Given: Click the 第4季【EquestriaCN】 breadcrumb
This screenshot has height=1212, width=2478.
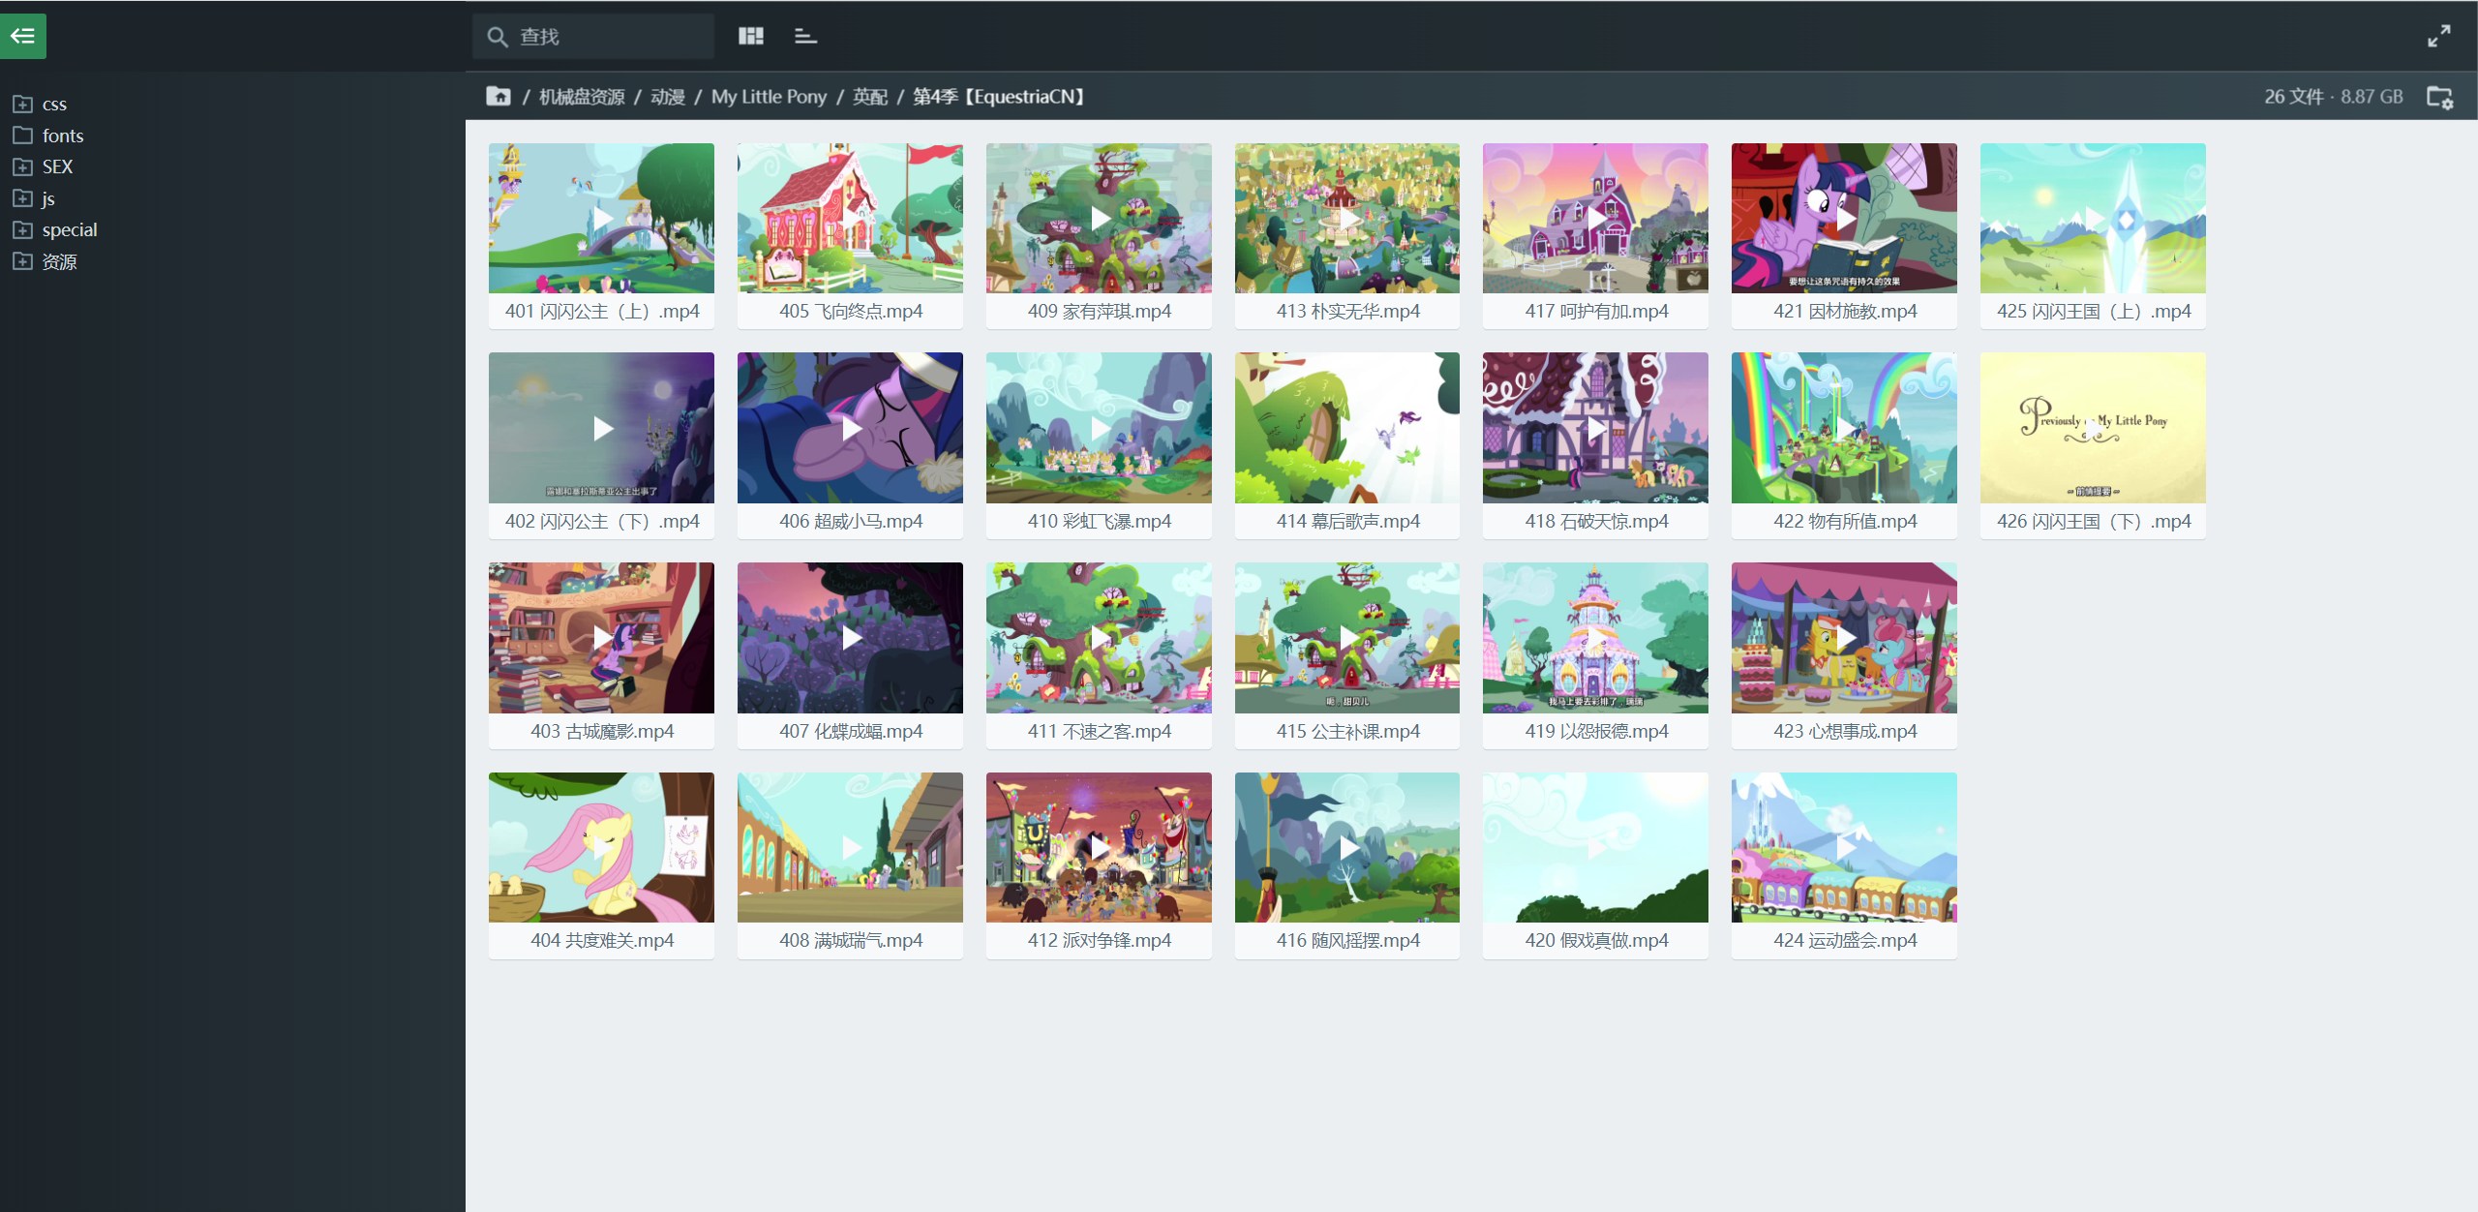Looking at the screenshot, I should point(1001,97).
